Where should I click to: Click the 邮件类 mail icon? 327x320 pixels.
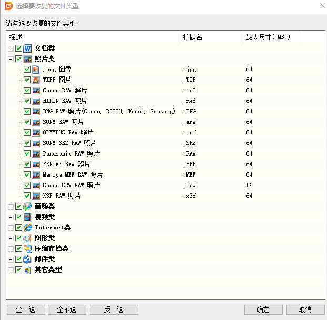(x=27, y=259)
